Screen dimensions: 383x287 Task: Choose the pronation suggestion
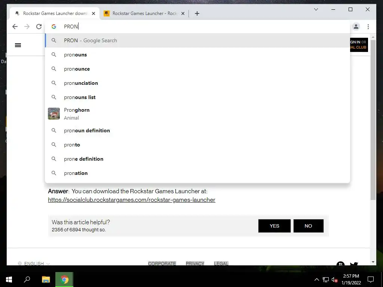pyautogui.click(x=197, y=173)
